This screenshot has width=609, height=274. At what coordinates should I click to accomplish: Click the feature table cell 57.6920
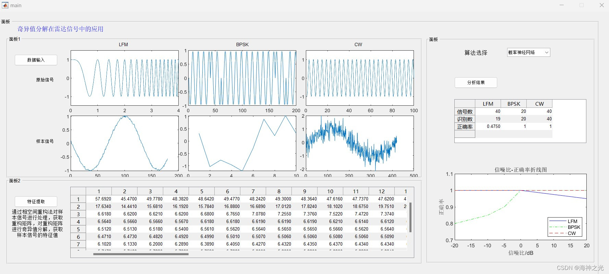click(99, 199)
